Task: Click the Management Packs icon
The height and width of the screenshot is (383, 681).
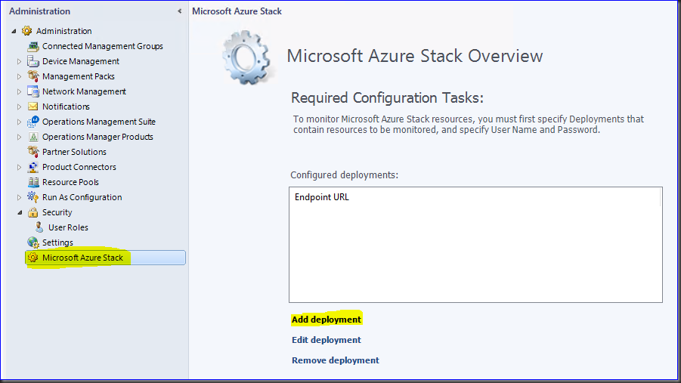Action: 33,76
